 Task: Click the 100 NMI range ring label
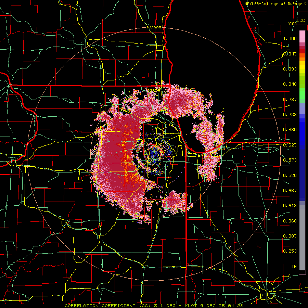pyautogui.click(x=154, y=27)
